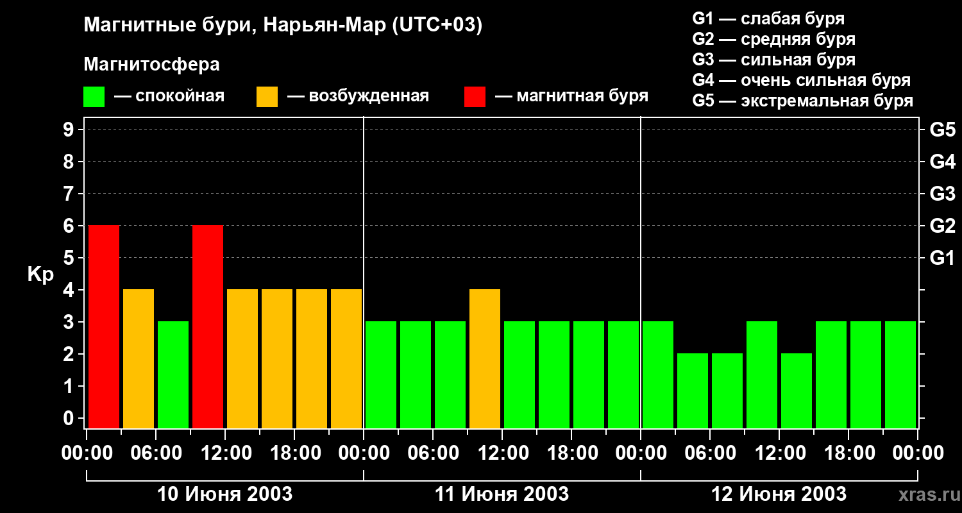Click the orange 'возбужденная' legend swatch
The height and width of the screenshot is (513, 962).
coord(267,96)
